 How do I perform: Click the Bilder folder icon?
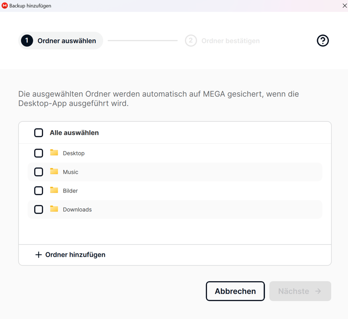coord(54,190)
